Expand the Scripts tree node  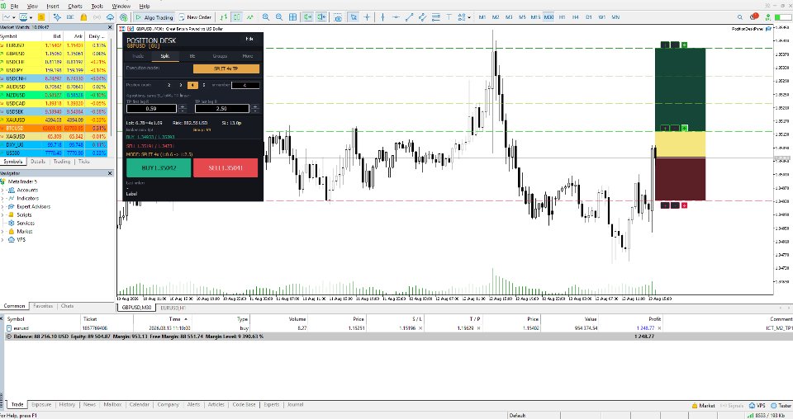tap(3, 214)
